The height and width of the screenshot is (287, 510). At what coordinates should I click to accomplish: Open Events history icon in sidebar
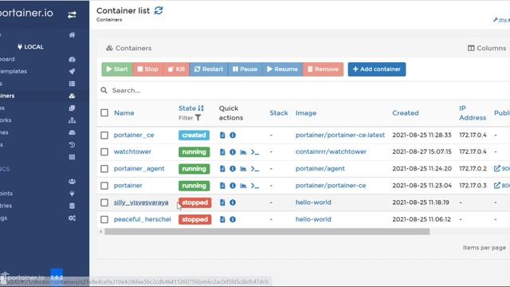click(x=72, y=144)
